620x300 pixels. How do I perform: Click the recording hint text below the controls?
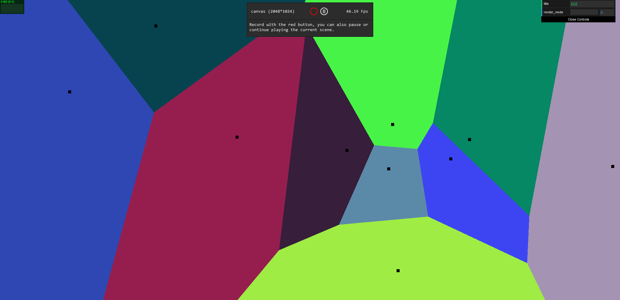tap(309, 27)
